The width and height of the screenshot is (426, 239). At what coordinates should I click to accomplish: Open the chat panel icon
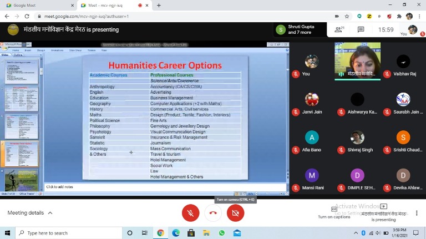361,30
